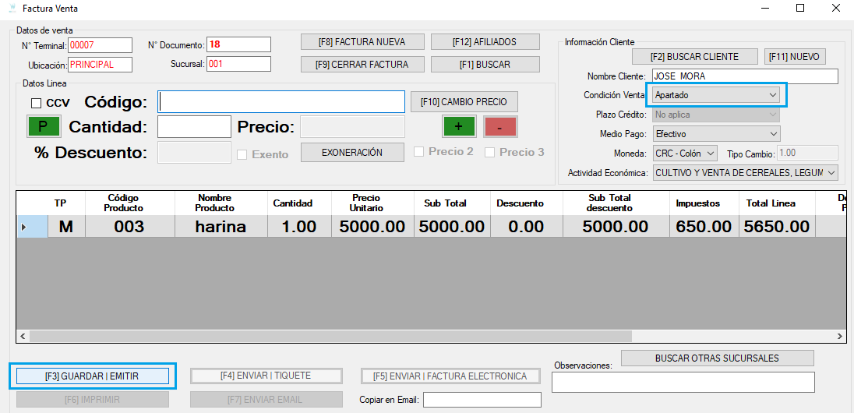
Task: Focus the Observaciones text box
Action: coord(683,382)
